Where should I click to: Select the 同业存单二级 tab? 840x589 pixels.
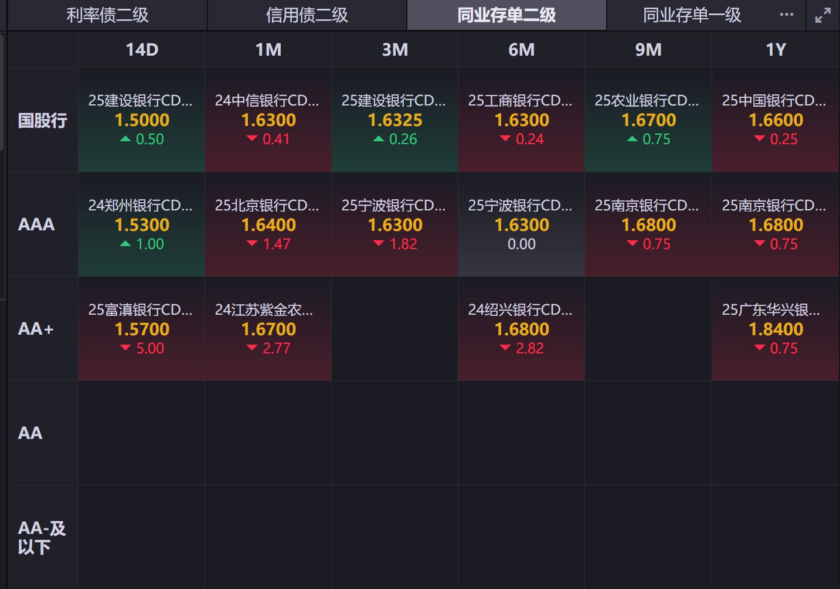click(506, 15)
